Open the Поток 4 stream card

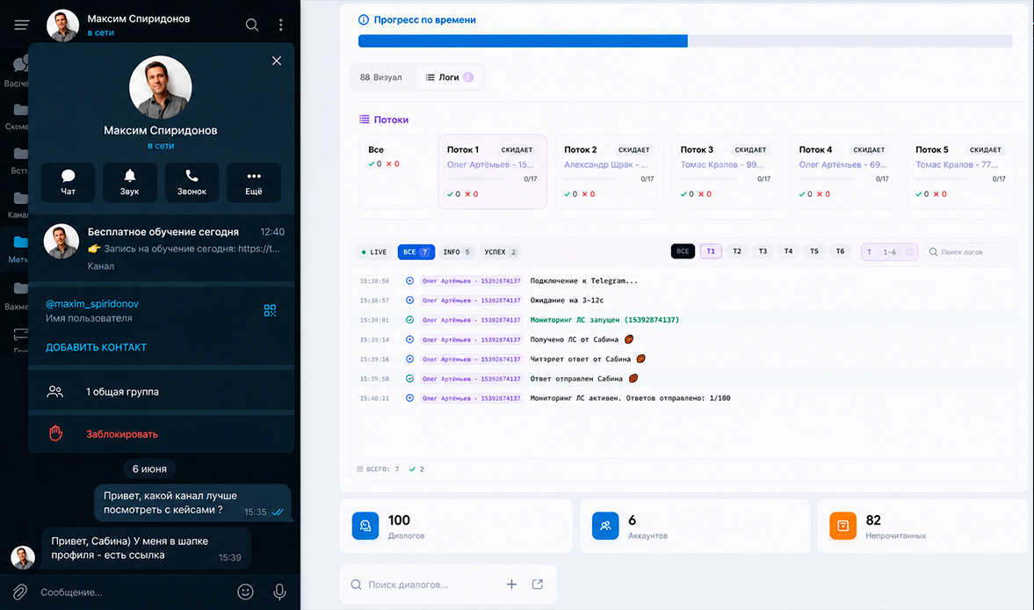(x=843, y=171)
